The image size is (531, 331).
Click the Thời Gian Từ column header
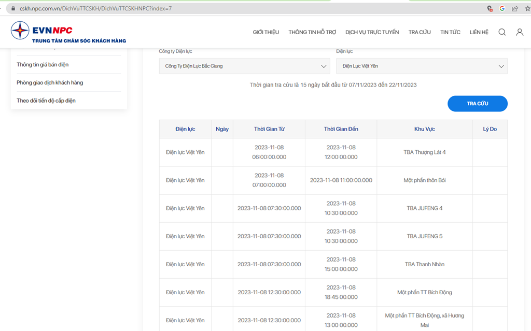[x=269, y=129]
